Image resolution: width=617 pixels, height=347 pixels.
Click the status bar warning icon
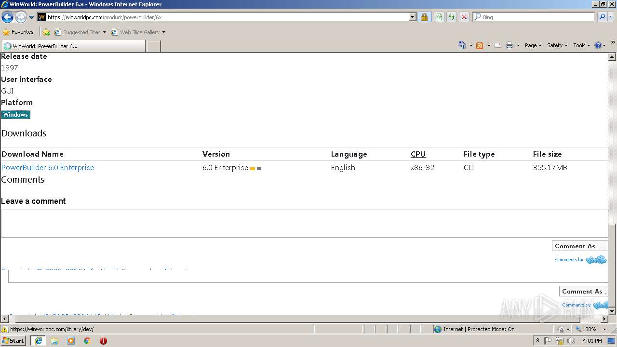5,330
